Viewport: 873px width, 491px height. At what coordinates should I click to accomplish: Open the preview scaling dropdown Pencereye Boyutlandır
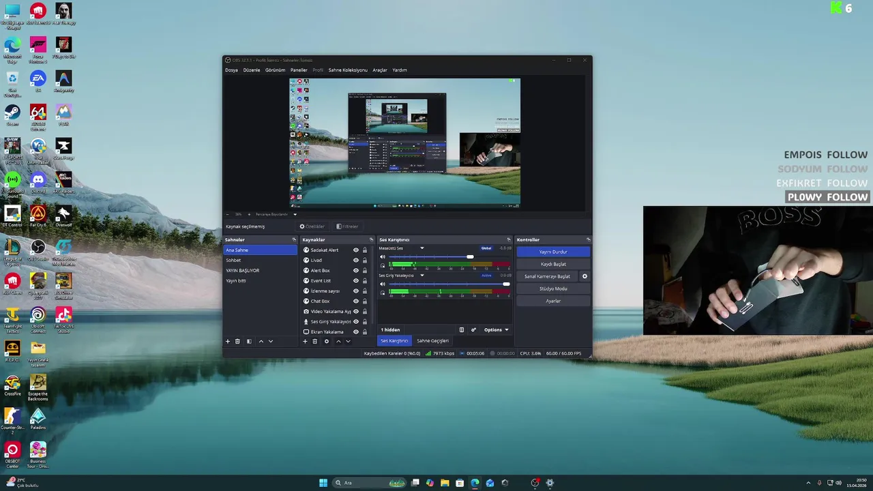pyautogui.click(x=276, y=214)
